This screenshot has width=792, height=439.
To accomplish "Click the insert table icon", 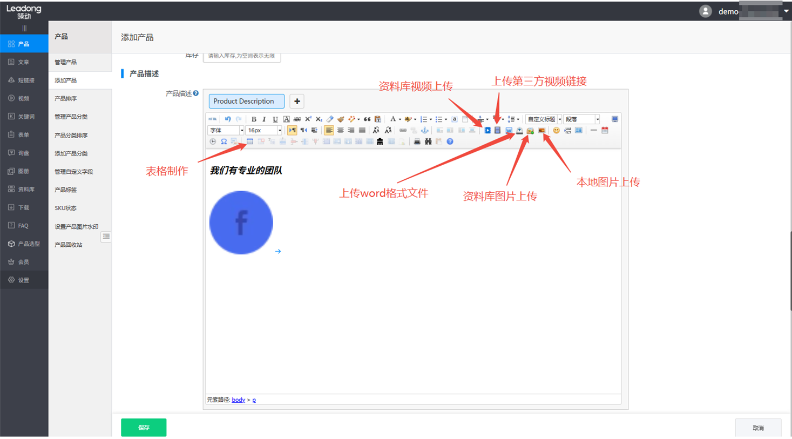I will [249, 141].
